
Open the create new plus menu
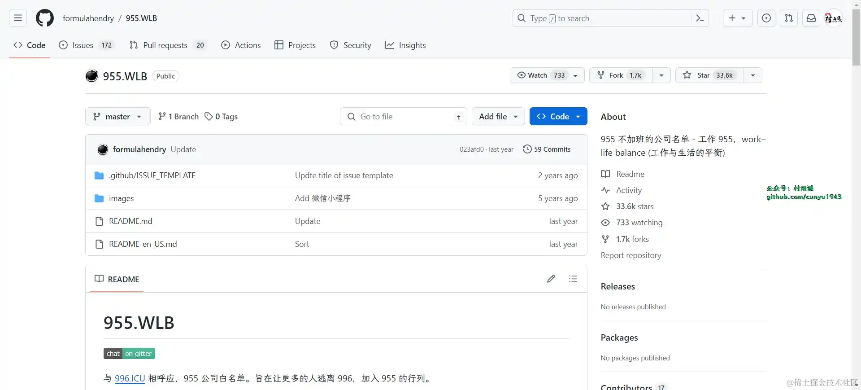pos(738,18)
